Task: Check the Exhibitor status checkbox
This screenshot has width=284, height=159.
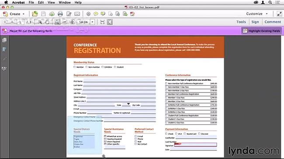Action: (x=103, y=67)
